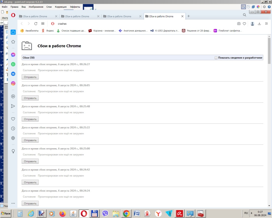Reload the crashes page
Viewport: 272px width, 218px height.
coord(36,24)
